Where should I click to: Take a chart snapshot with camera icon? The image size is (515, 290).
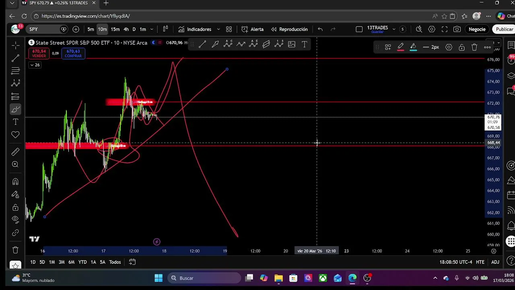tap(457, 29)
